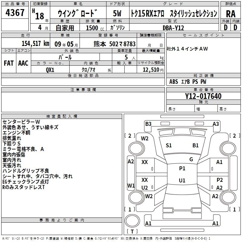
Task: Select the mileage value 154,517 km
Action: click(x=35, y=43)
